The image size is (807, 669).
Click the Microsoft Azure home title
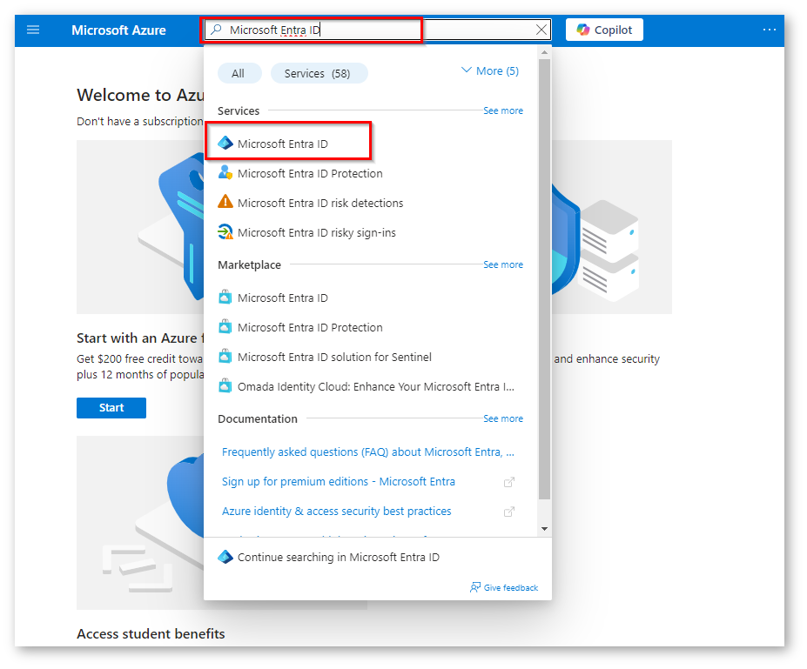(118, 30)
